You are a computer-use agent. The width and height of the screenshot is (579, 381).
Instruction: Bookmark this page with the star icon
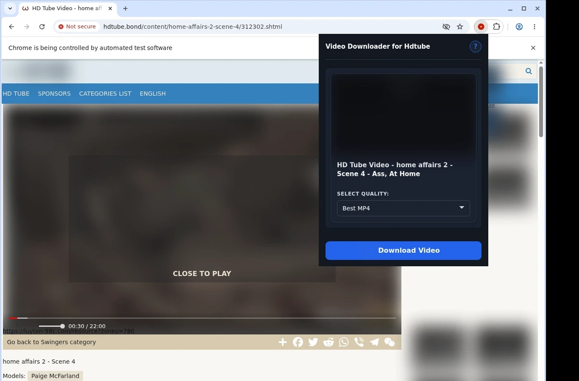click(x=460, y=27)
